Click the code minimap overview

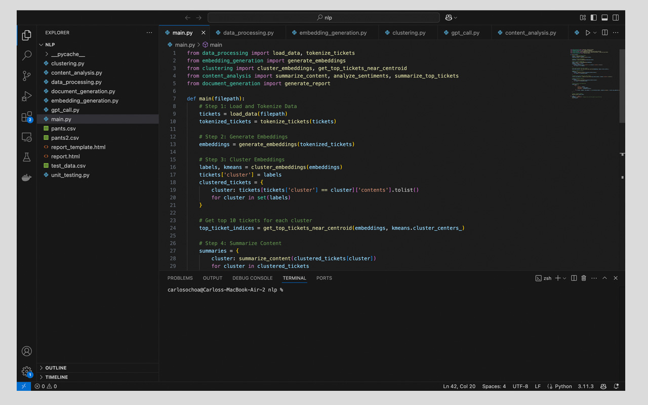tap(594, 73)
